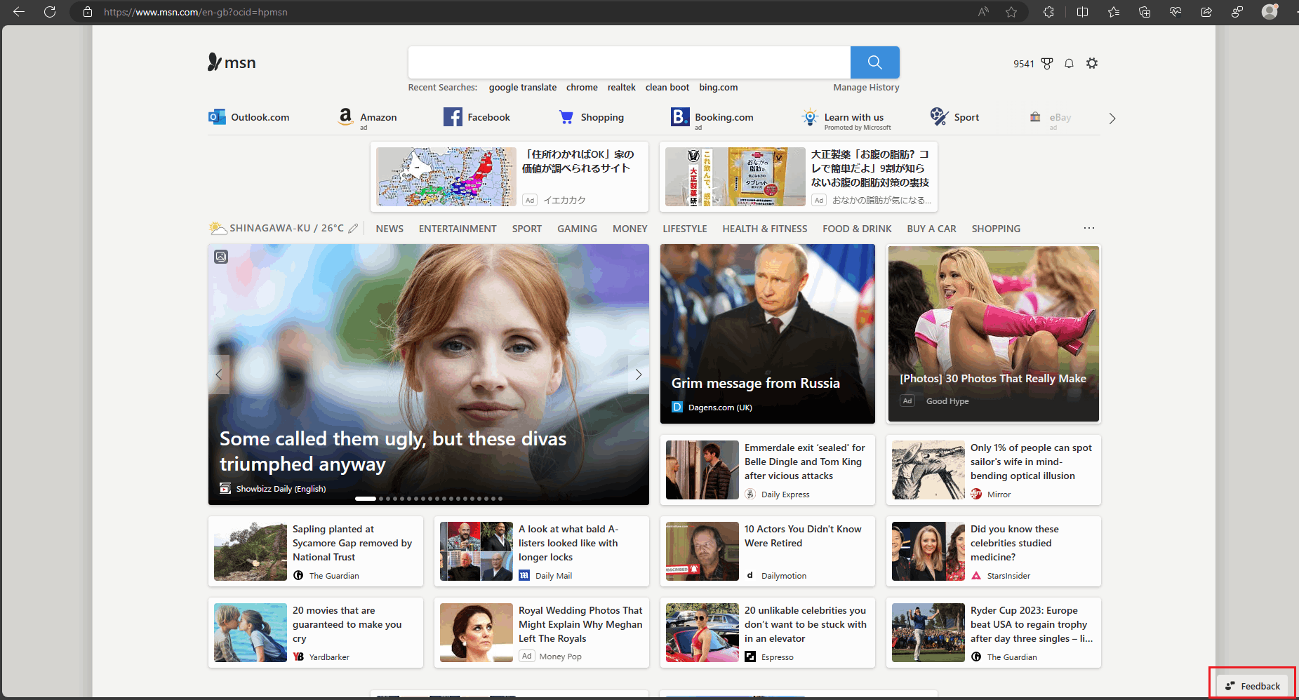The image size is (1299, 700).
Task: Run search with magnifier button
Action: click(x=874, y=62)
